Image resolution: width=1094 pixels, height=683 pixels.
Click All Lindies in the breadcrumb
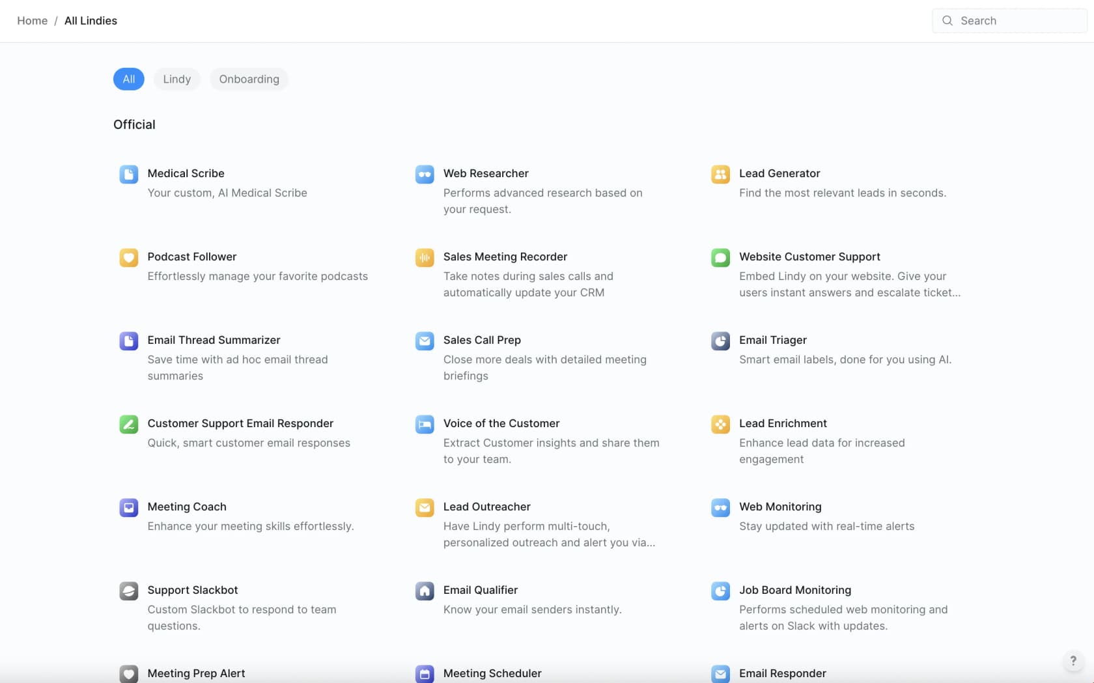[91, 21]
